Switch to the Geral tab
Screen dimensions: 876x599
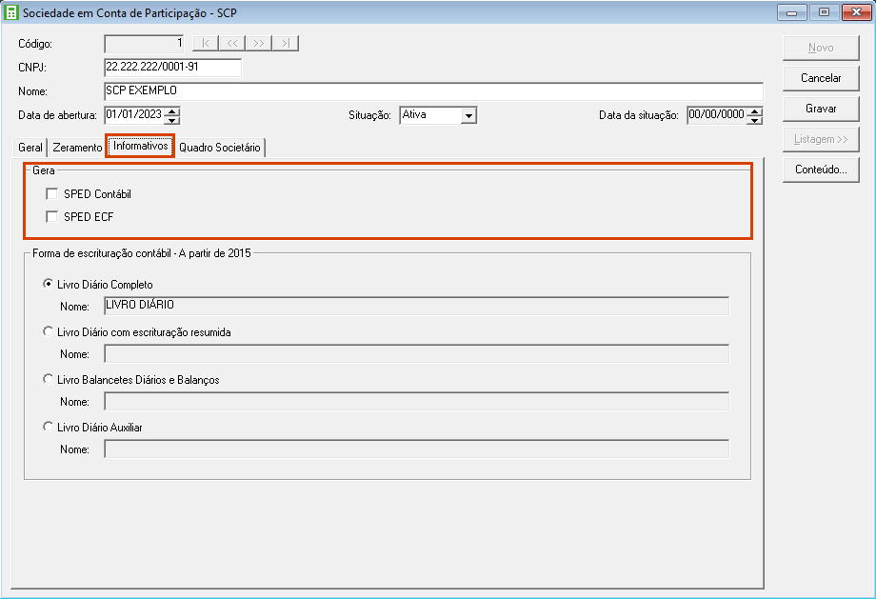tap(30, 149)
